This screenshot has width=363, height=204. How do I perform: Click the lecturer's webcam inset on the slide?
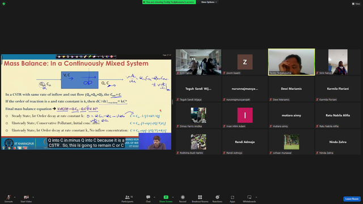coord(155,141)
